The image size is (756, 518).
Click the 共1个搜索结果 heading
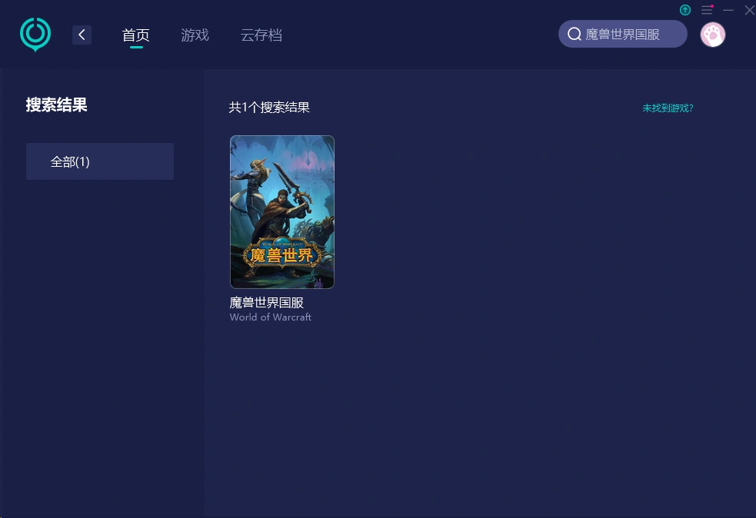coord(269,108)
